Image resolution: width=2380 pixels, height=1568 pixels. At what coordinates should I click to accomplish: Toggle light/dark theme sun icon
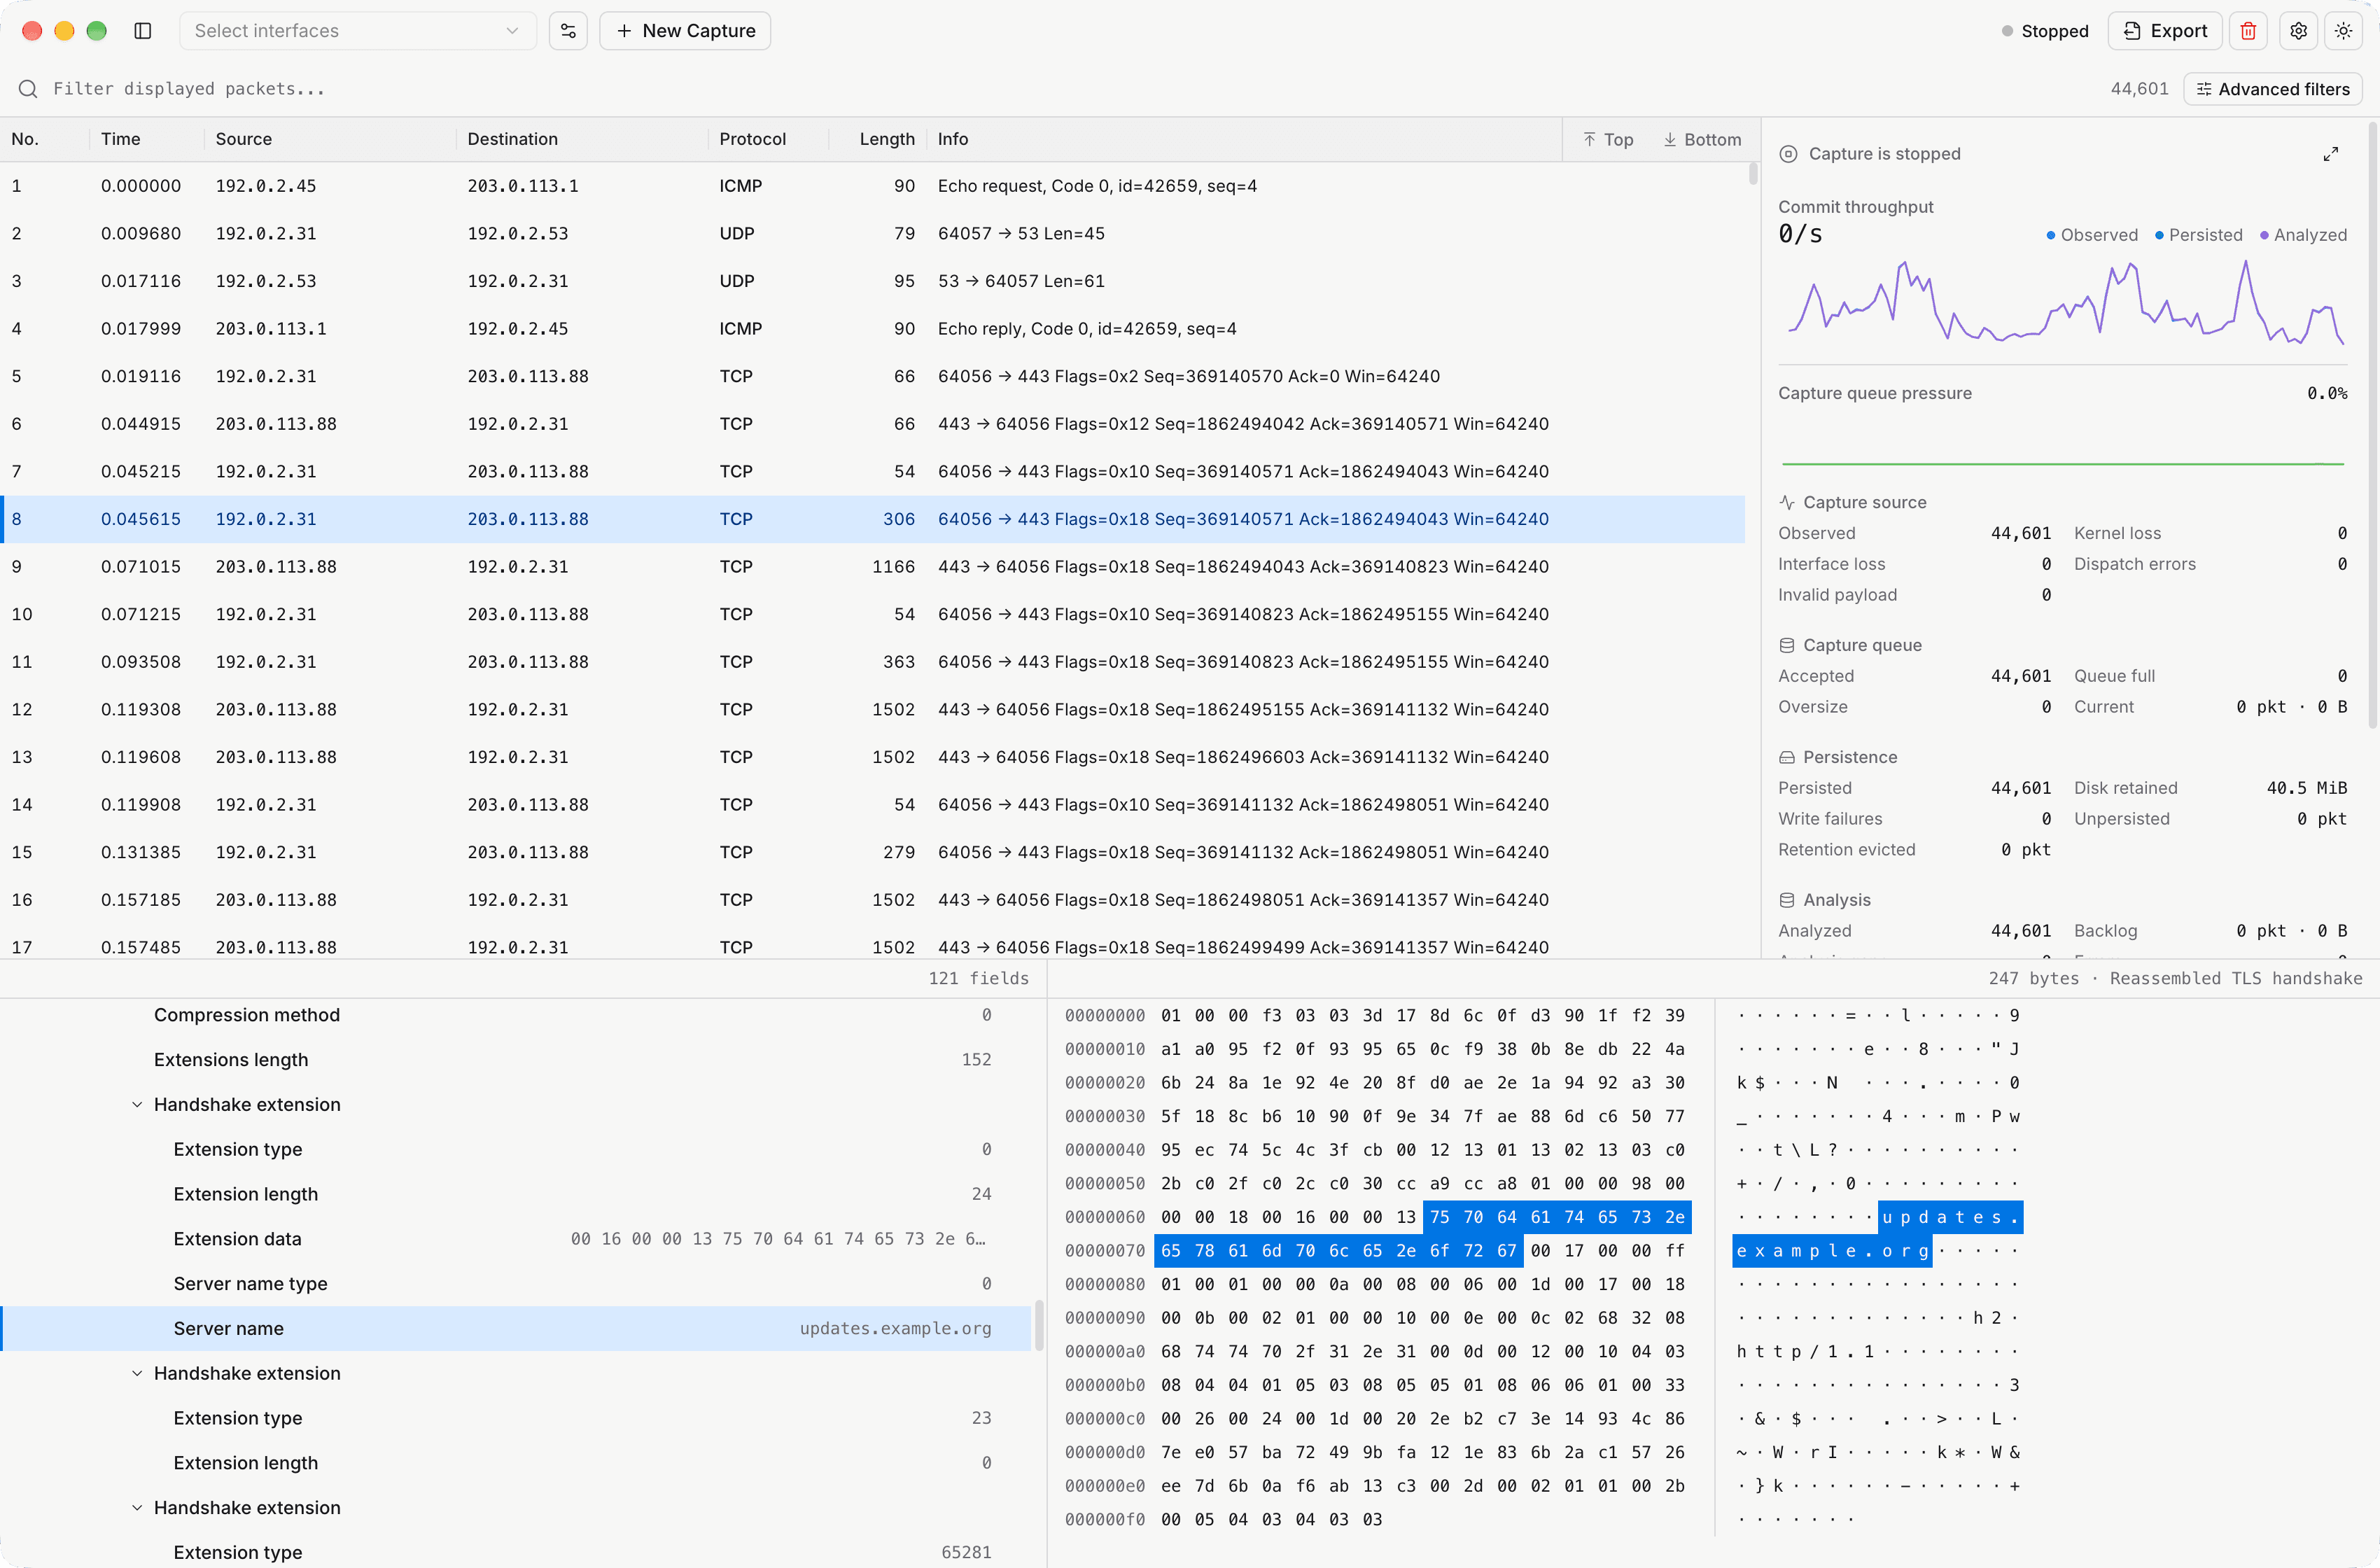[x=2343, y=31]
